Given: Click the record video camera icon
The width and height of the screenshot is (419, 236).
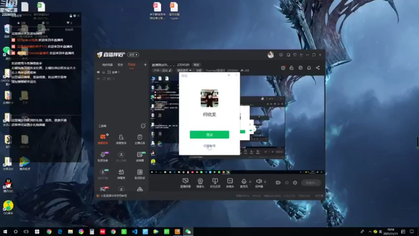Looking at the screenshot, I should (278, 183).
